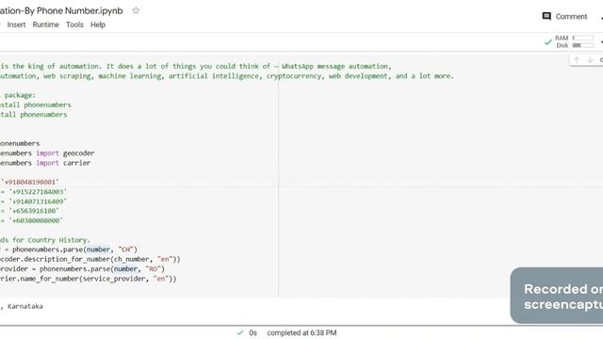The height and width of the screenshot is (339, 603).
Task: Click the Comment speech bubble icon
Action: point(546,17)
